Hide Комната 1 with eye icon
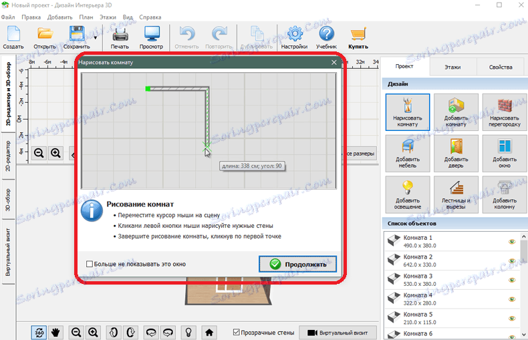 pos(512,242)
